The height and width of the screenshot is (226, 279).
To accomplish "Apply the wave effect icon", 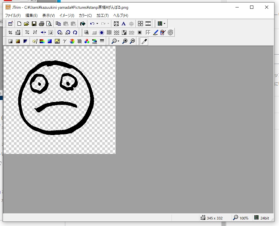I will pyautogui.click(x=117, y=32).
